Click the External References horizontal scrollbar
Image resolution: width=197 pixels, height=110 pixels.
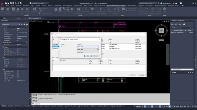pyautogui.click(x=182, y=69)
